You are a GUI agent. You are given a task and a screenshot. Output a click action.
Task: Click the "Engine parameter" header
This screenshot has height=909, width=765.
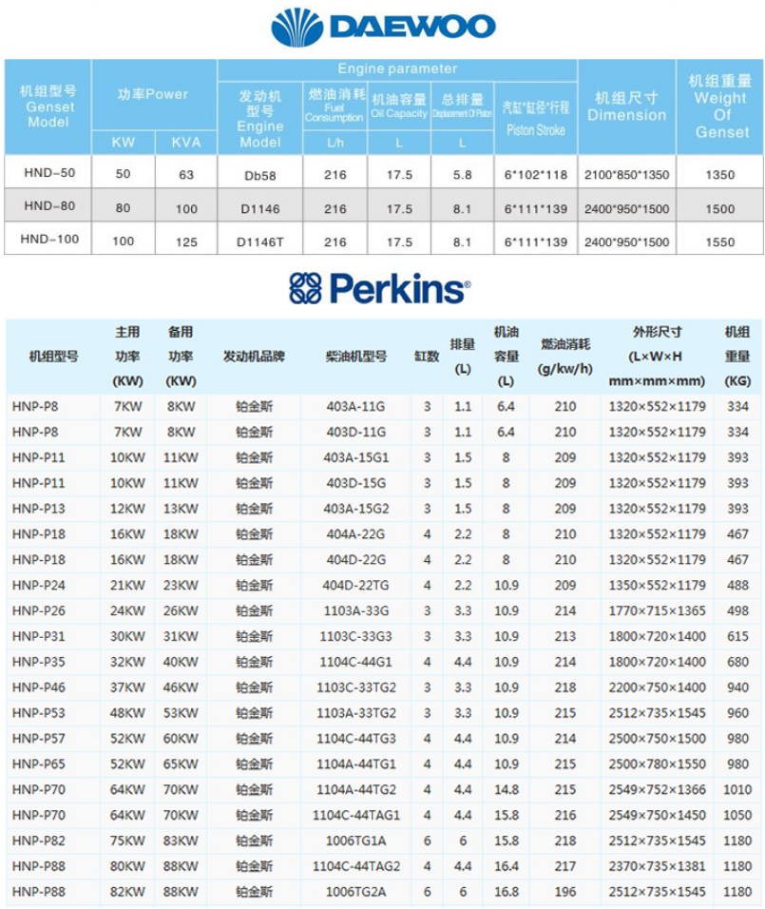tap(397, 69)
